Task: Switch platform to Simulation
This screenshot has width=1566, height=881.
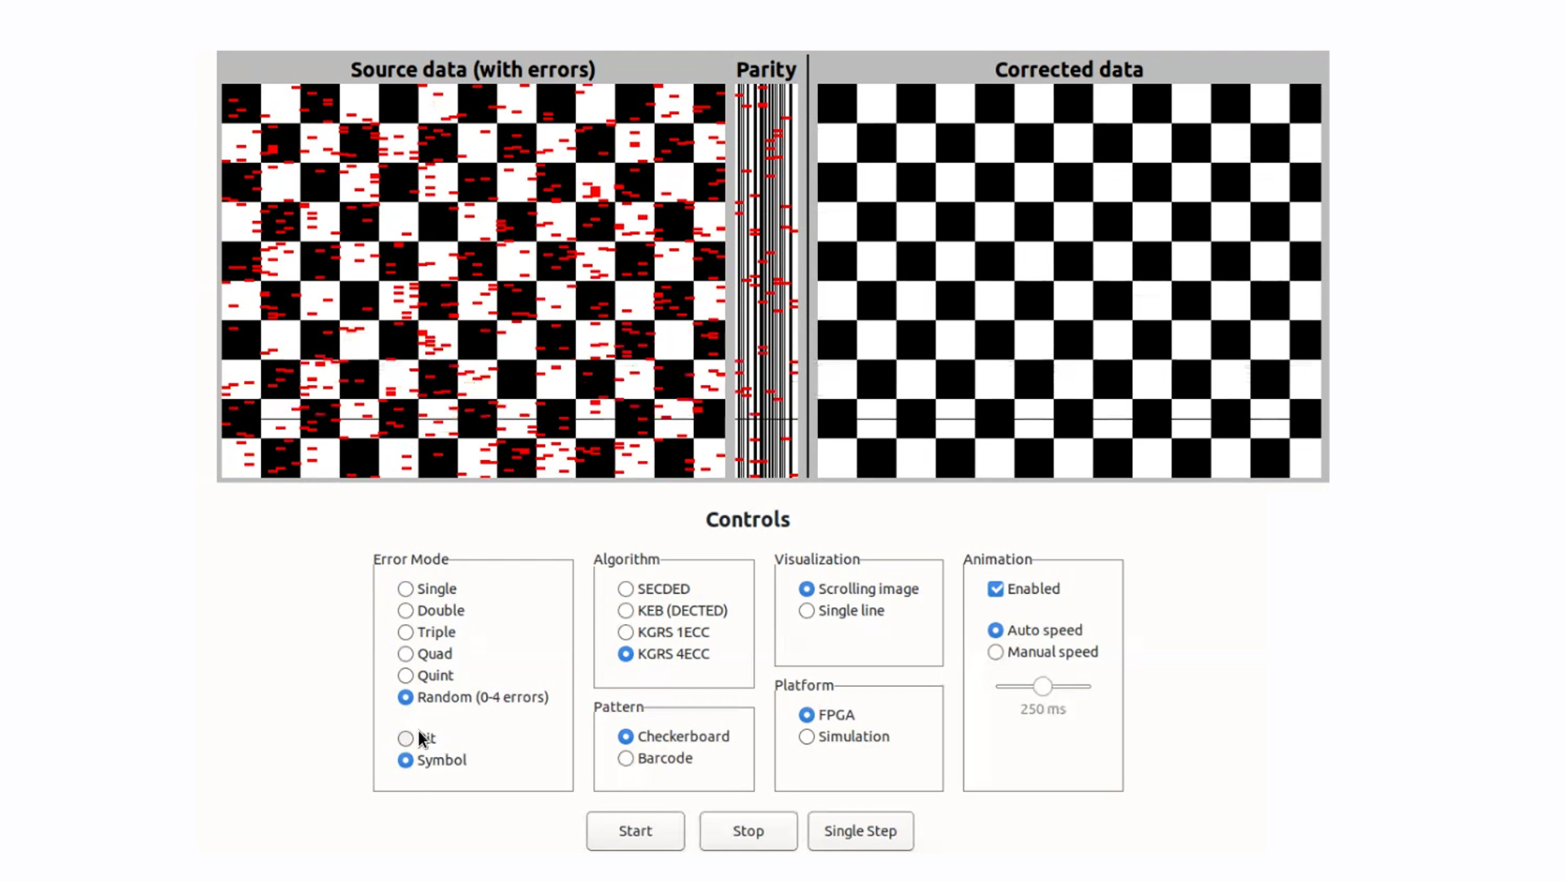Action: [807, 737]
